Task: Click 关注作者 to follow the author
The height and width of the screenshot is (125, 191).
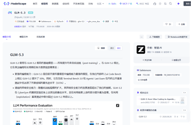Action: click(147, 60)
